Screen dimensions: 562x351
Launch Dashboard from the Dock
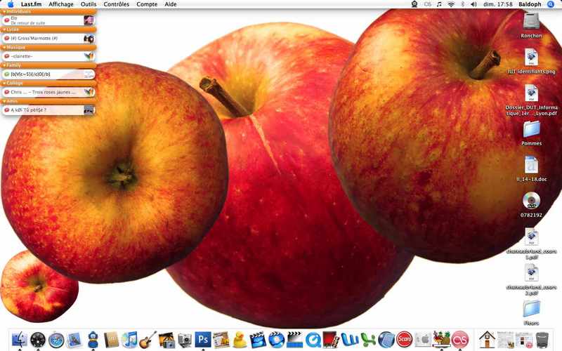point(38,340)
